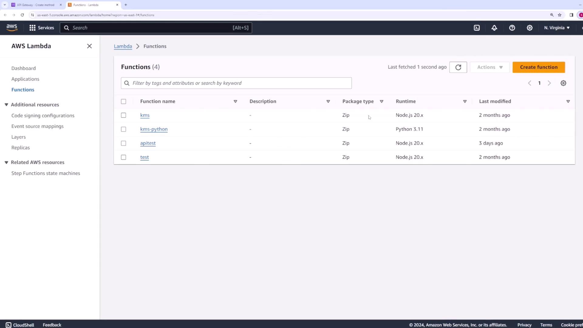Screen dimensions: 583x328
Task: Check the apitest function row
Action: [124, 143]
